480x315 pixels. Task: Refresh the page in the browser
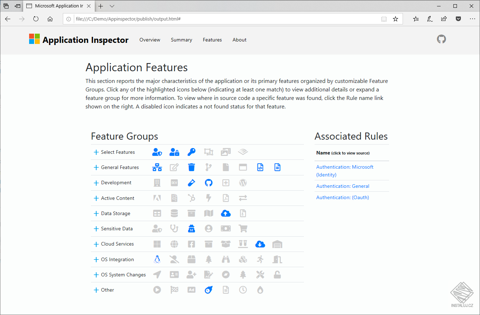[x=36, y=19]
